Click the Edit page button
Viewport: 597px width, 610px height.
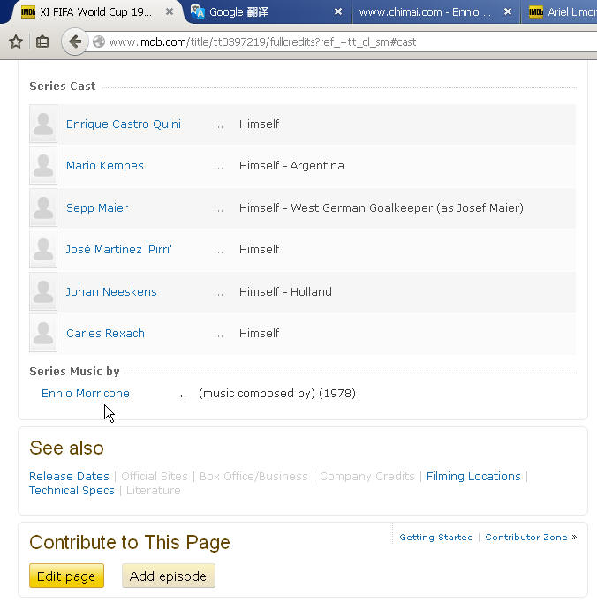coord(66,576)
